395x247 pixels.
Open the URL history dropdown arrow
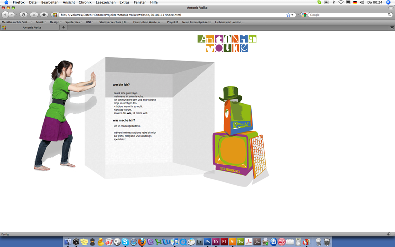click(x=293, y=15)
